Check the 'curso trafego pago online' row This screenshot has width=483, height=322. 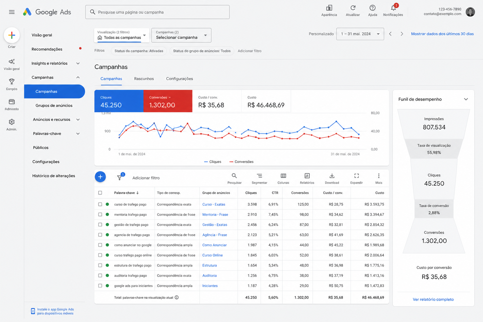click(100, 255)
